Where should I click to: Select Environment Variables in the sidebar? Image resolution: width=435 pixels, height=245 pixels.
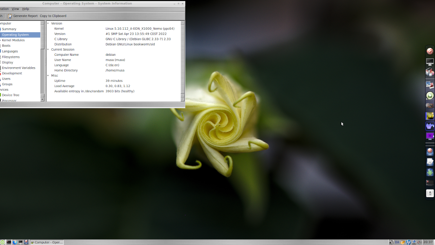pyautogui.click(x=18, y=68)
